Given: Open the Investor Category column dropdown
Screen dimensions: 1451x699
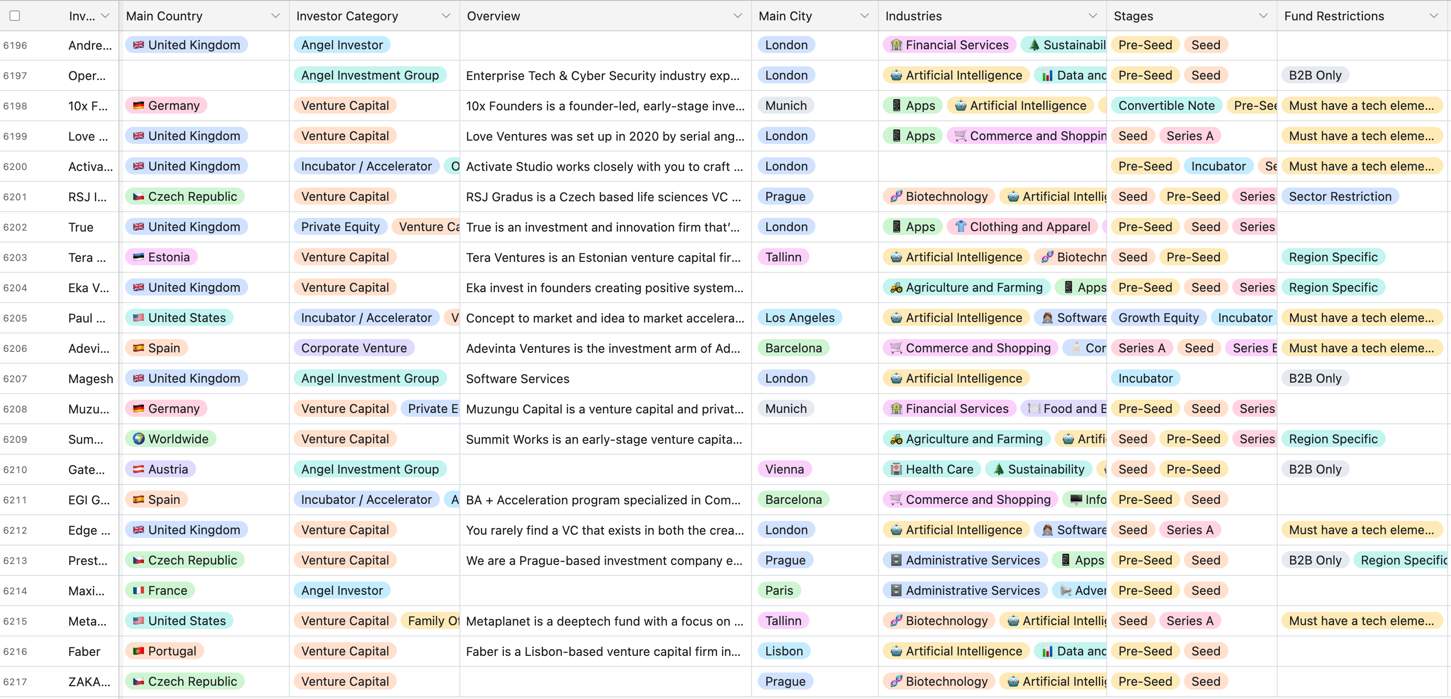Looking at the screenshot, I should tap(446, 16).
